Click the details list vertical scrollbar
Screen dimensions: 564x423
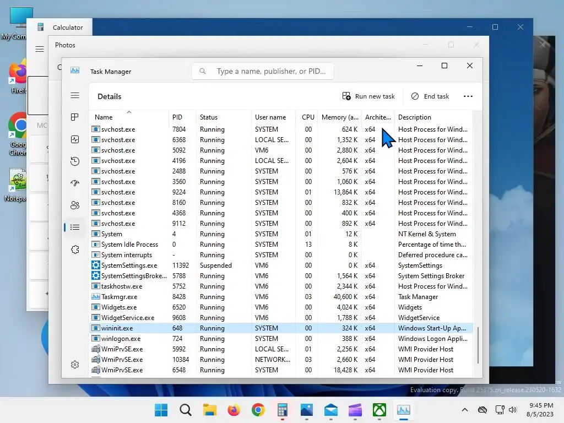(478, 345)
